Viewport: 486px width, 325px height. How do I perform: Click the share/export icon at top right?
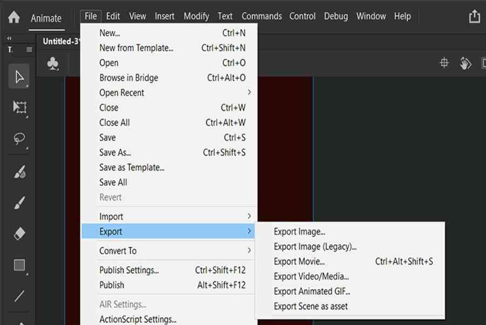tap(474, 17)
